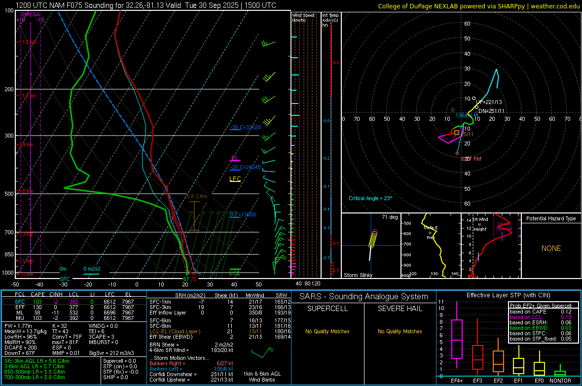The width and height of the screenshot is (582, 386).
Task: Click No Quality Matches under SEVERE HAIL
Action: [400, 331]
